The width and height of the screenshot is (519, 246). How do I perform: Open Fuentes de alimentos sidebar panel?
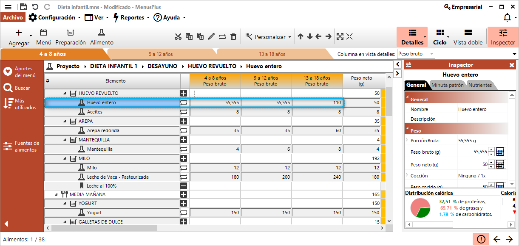pyautogui.click(x=22, y=146)
